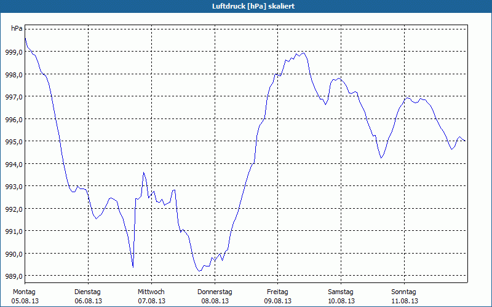Click the Montag day label

click(24, 292)
